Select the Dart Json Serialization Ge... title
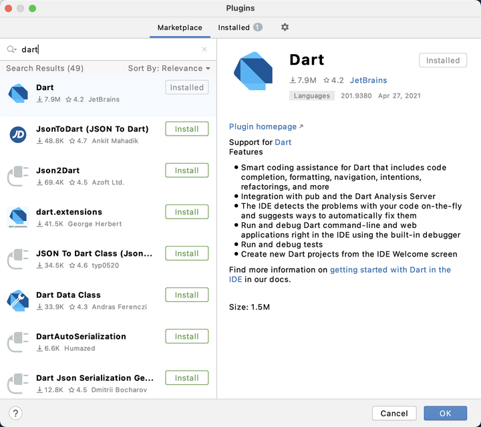The image size is (481, 427). [x=95, y=378]
